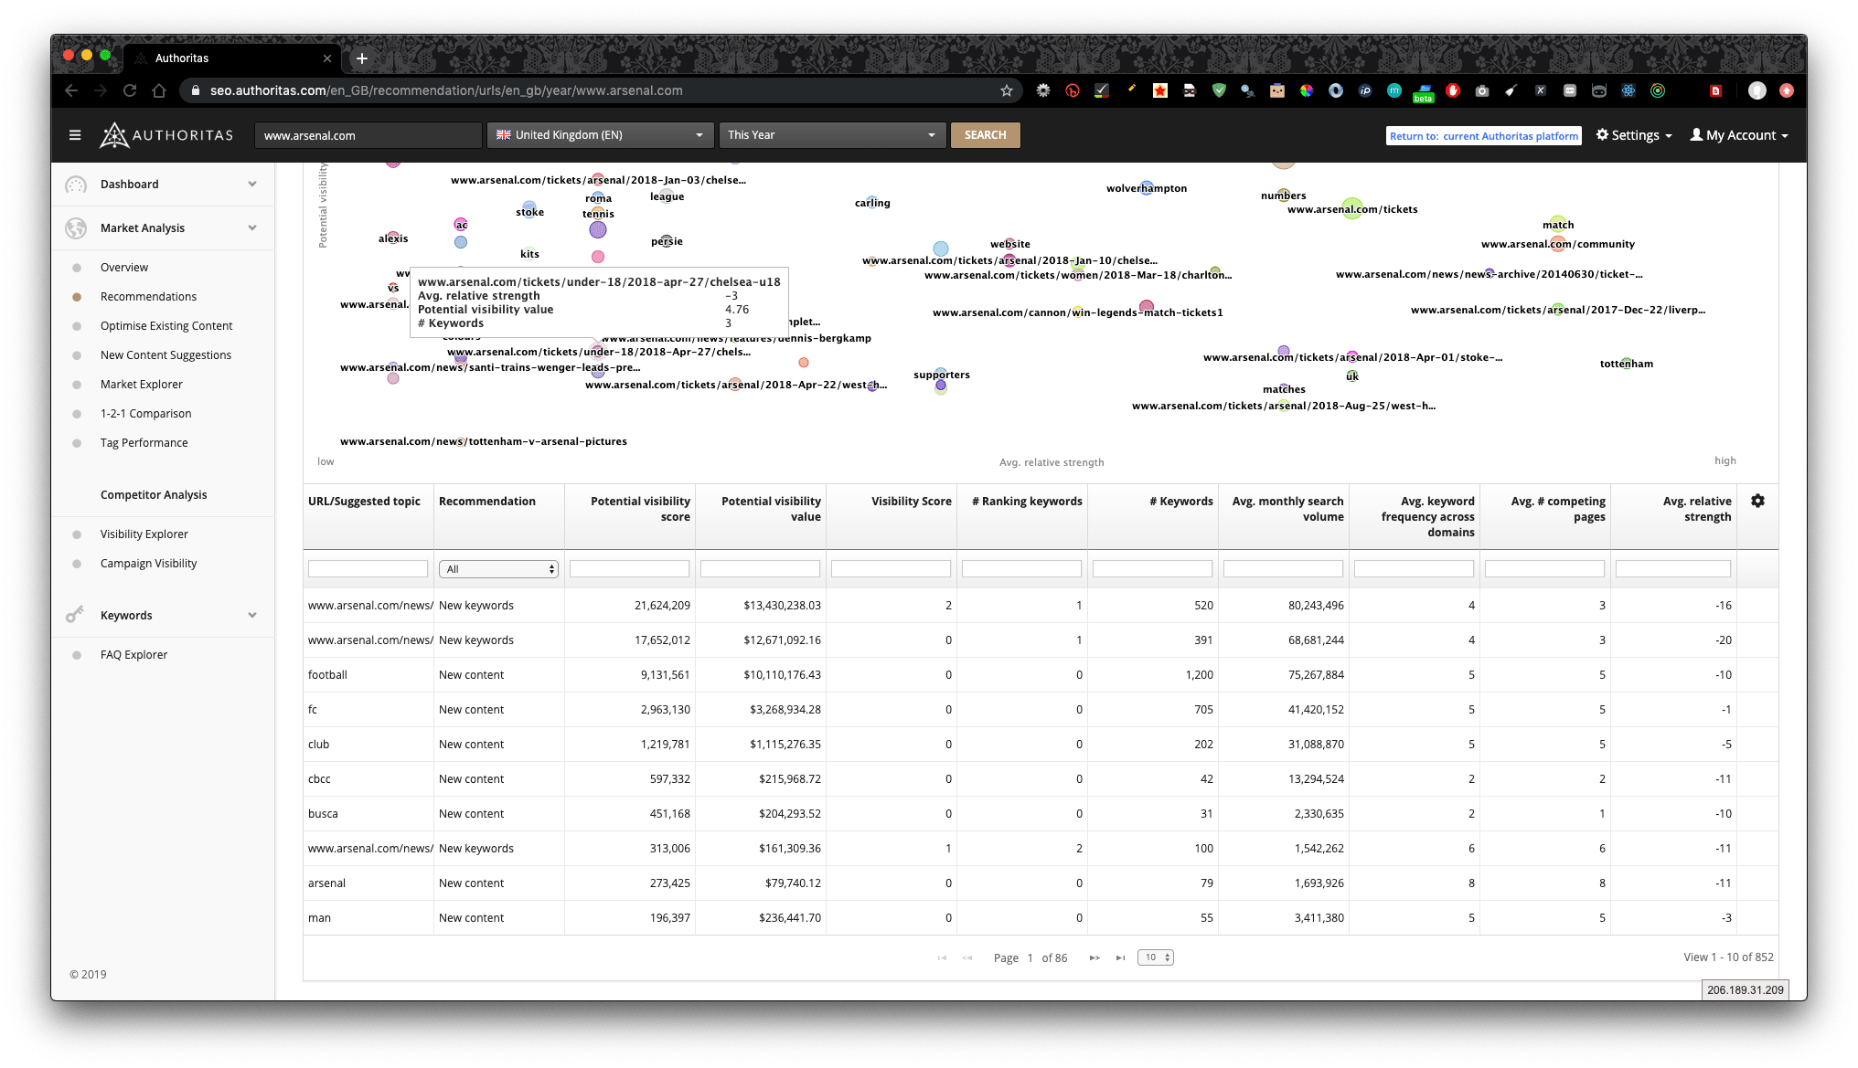Viewport: 1858px width, 1068px height.
Task: Open the Recommendation filter All dropdown
Action: [498, 569]
